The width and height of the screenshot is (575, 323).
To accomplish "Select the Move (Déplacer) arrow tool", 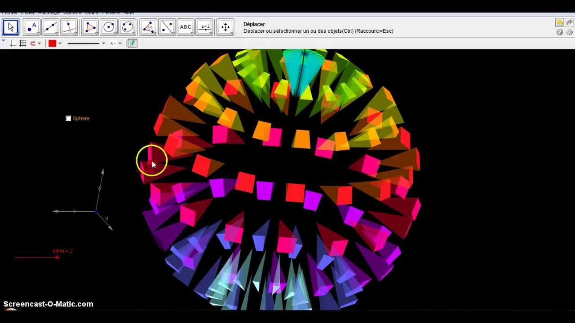I will [11, 27].
